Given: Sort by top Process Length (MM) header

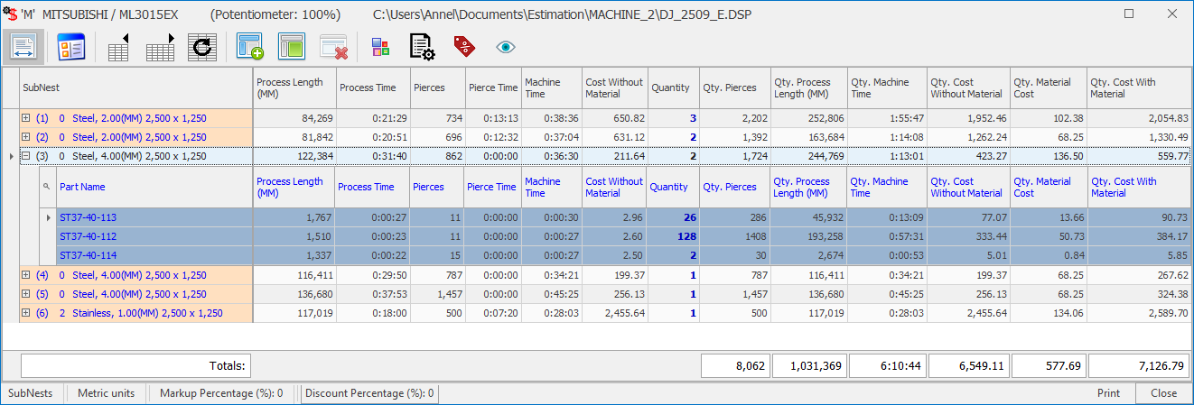Looking at the screenshot, I should [x=294, y=87].
